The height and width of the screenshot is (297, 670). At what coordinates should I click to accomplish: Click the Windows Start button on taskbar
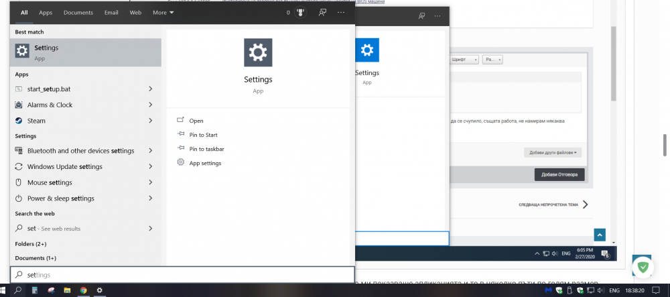pyautogui.click(x=3, y=290)
